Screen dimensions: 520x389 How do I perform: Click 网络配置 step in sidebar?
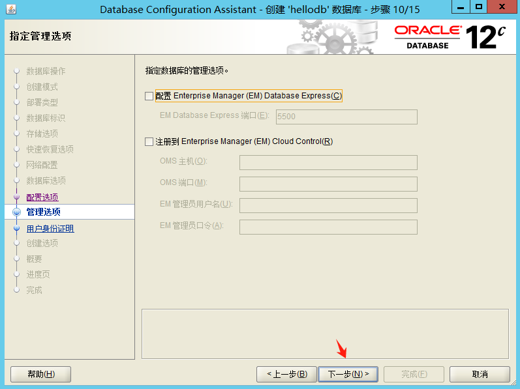pos(42,165)
